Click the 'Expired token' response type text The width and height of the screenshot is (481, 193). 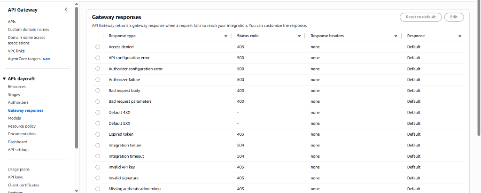pyautogui.click(x=121, y=134)
